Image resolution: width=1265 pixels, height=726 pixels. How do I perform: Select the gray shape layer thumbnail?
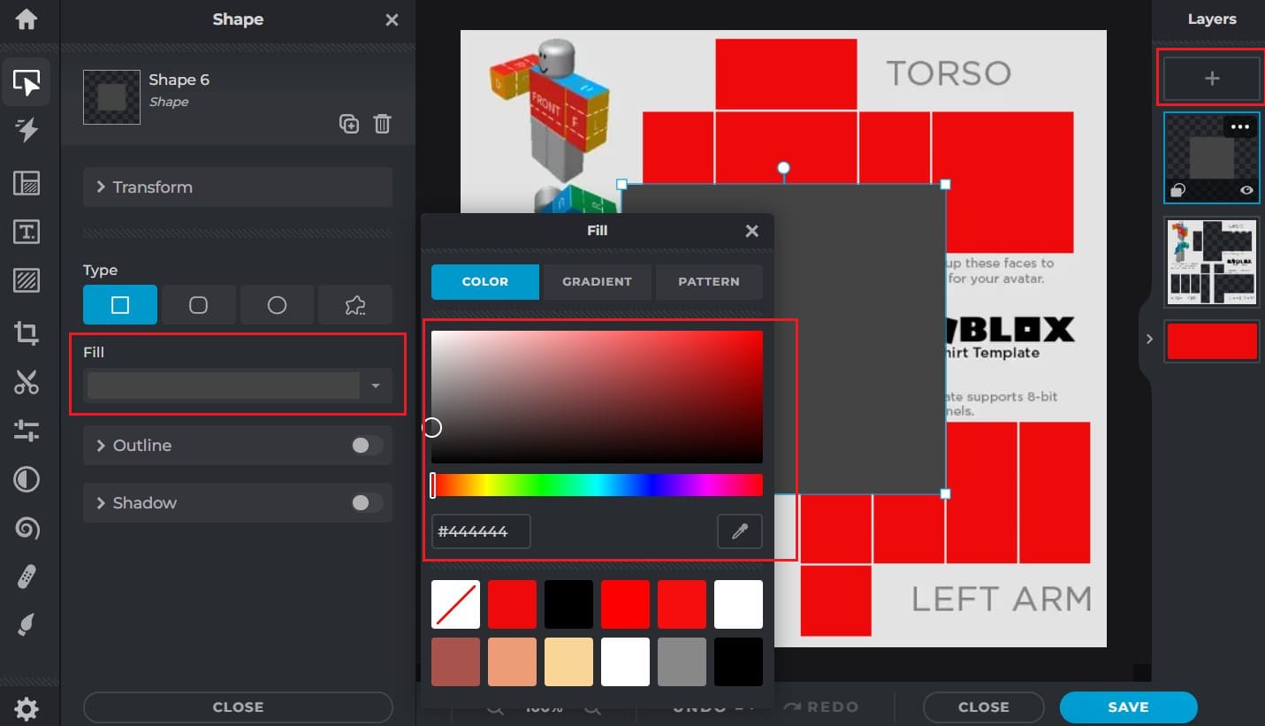tap(1212, 158)
